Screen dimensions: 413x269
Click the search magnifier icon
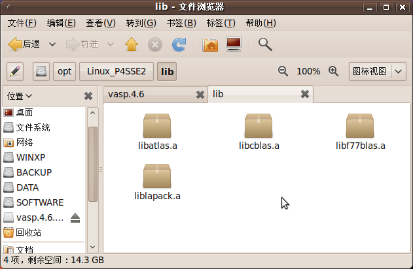point(265,44)
